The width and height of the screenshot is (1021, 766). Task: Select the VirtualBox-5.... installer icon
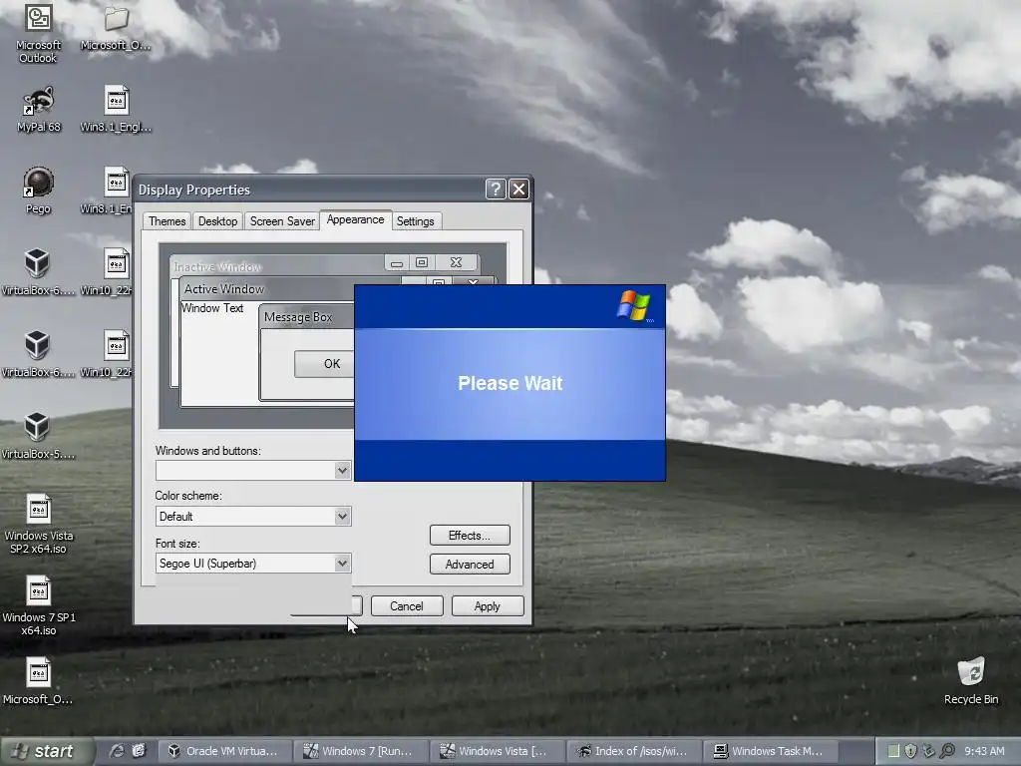click(38, 437)
